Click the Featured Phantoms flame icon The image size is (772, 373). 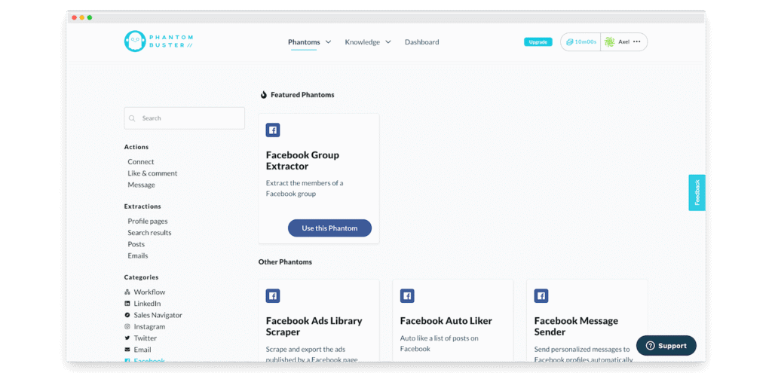263,94
